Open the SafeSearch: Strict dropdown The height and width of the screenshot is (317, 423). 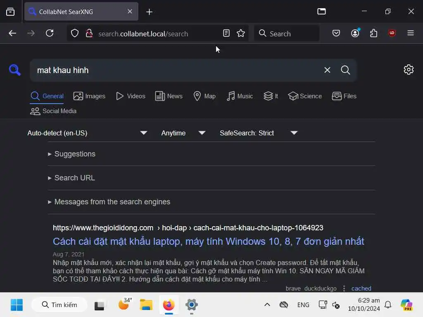[259, 133]
